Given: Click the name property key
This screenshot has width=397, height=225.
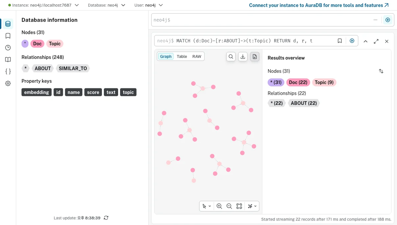Looking at the screenshot, I should coord(74,92).
